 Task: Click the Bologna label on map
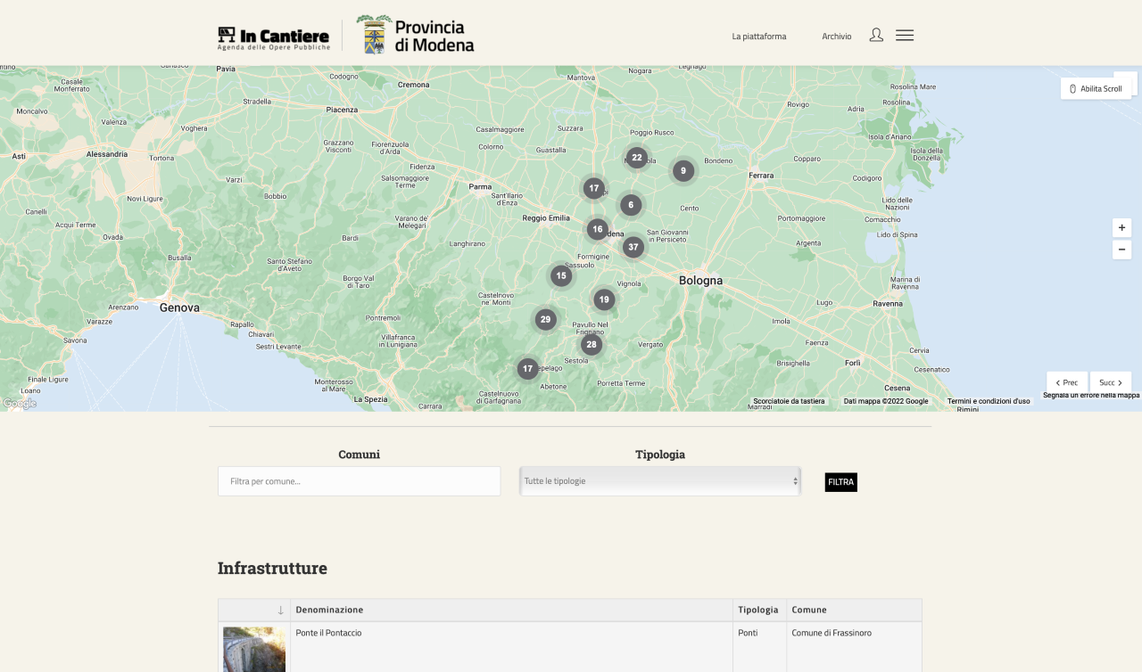pos(700,280)
